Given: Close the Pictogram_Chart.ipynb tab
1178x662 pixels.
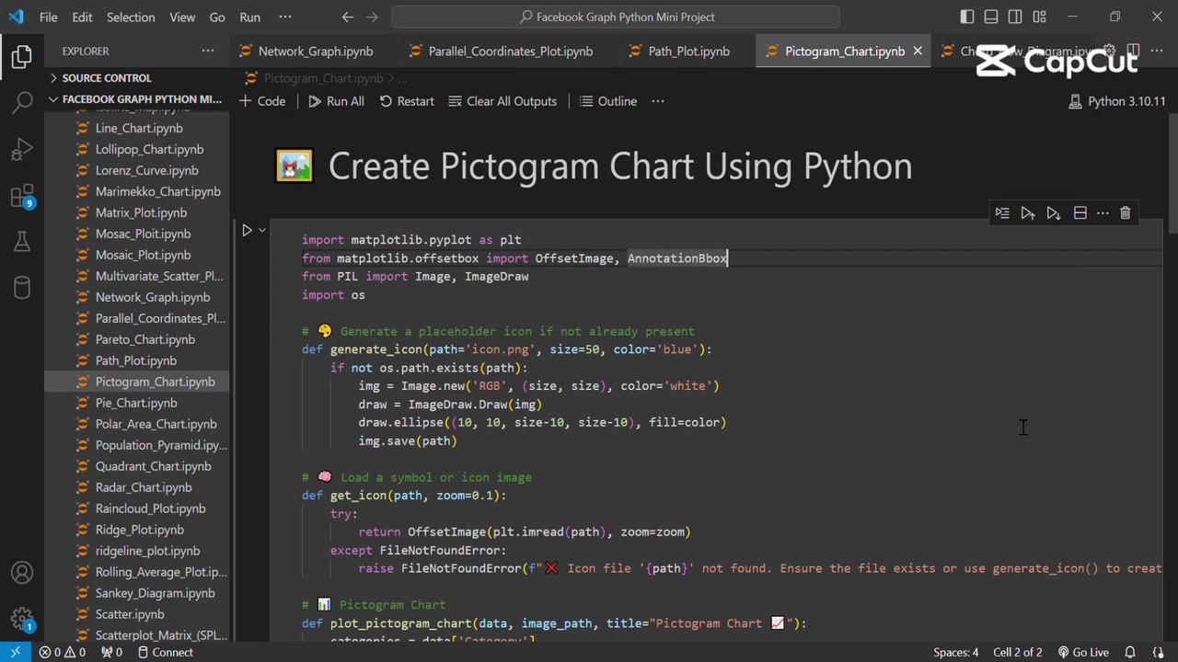Looking at the screenshot, I should 917,51.
